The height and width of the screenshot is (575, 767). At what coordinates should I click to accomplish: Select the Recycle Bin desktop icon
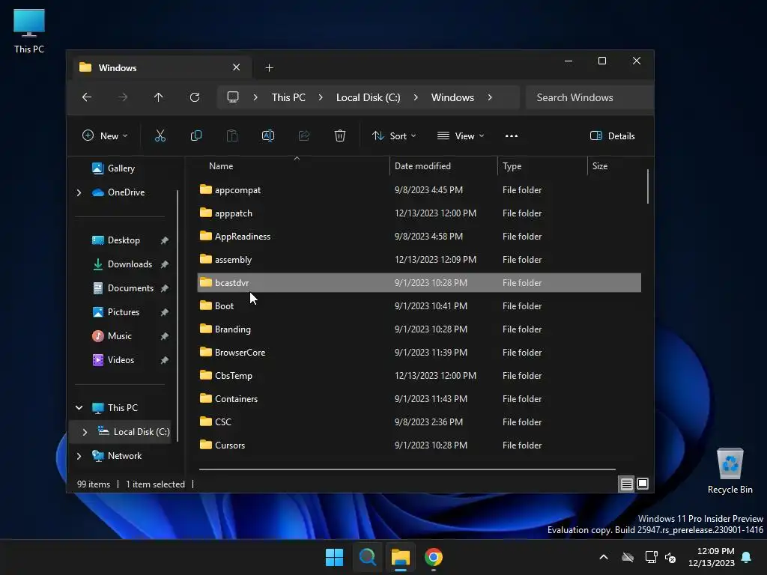pos(730,471)
